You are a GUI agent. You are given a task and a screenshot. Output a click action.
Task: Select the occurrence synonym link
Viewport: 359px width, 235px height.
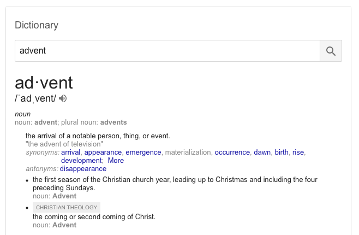pyautogui.click(x=232, y=152)
